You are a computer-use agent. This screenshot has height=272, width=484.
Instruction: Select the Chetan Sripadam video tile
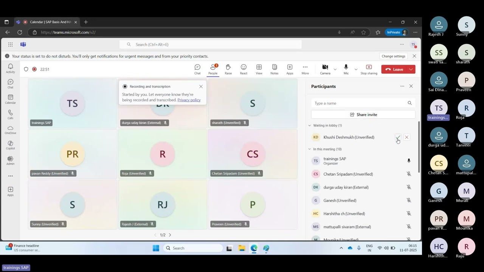tap(253, 154)
